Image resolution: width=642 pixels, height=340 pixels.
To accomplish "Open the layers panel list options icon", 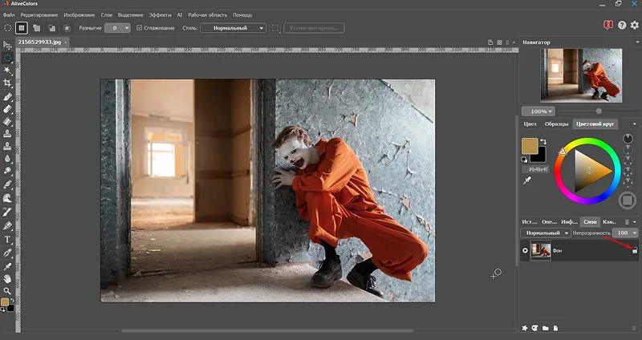I will click(627, 222).
